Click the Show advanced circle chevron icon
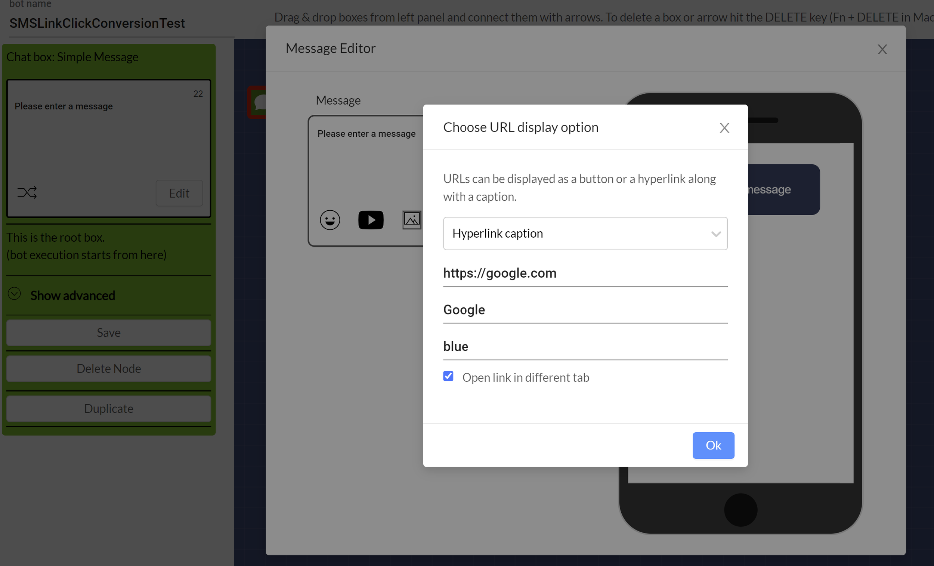Screen dimensions: 934x566 15,294
